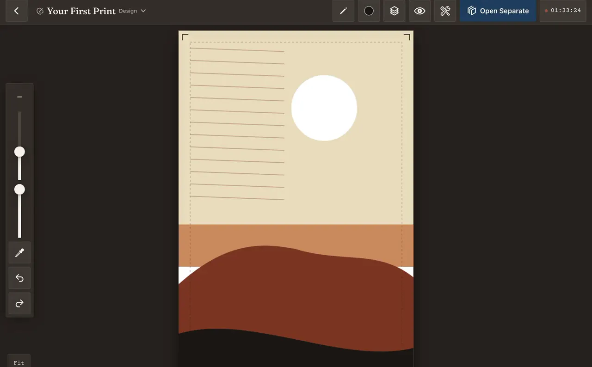Image resolution: width=592 pixels, height=367 pixels.
Task: Click the minus icon above the sliders
Action: [19, 97]
